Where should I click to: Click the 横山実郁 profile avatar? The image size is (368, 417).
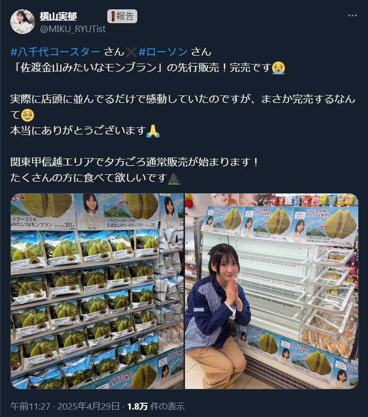tap(23, 22)
